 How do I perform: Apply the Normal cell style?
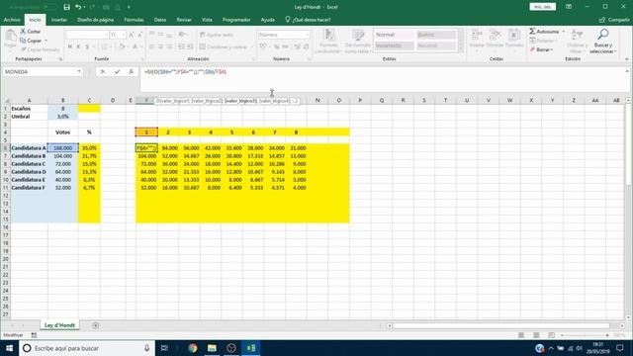(x=394, y=35)
